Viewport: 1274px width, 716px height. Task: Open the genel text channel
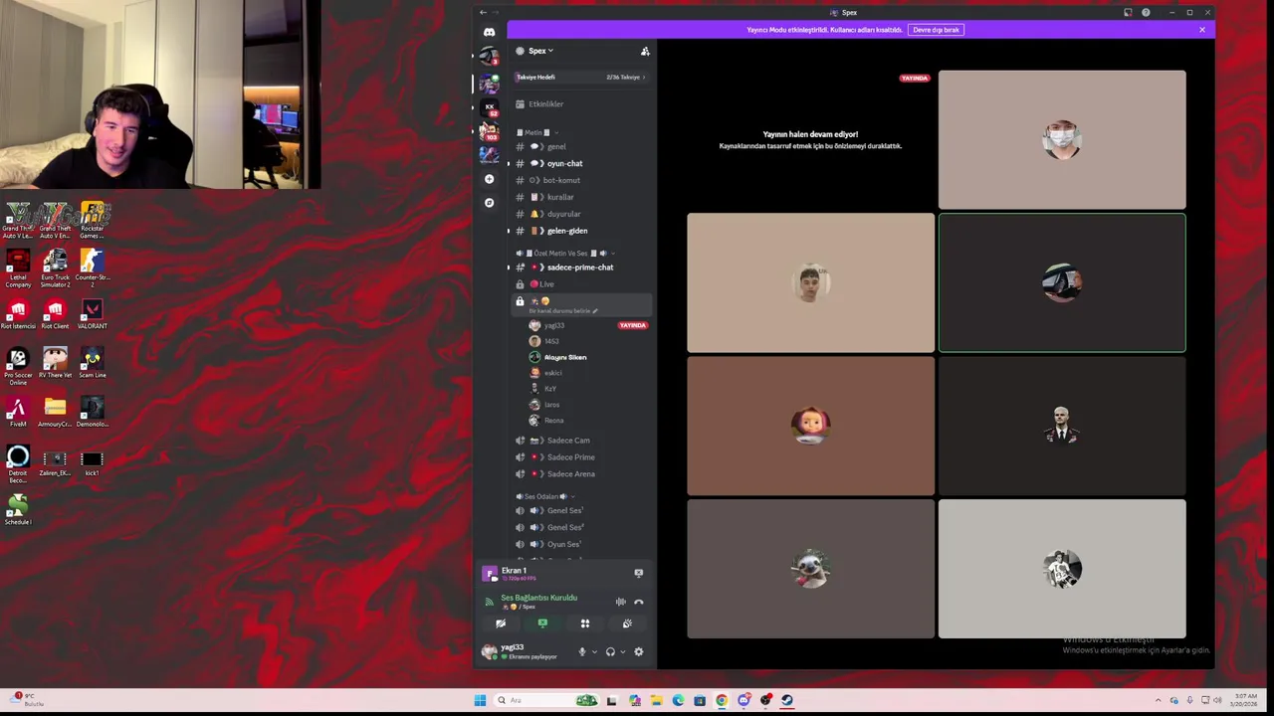click(x=582, y=146)
